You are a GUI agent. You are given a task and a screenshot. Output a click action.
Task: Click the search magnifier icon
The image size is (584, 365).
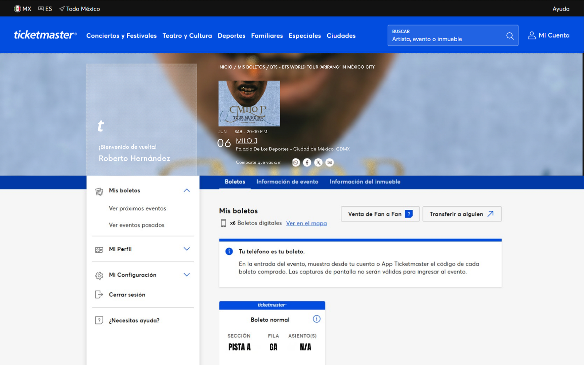(510, 36)
